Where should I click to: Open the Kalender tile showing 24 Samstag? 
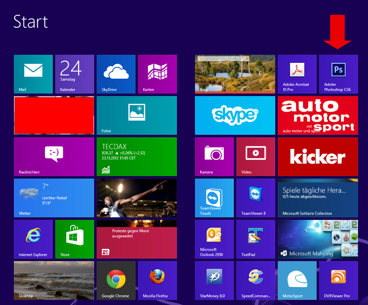75,74
